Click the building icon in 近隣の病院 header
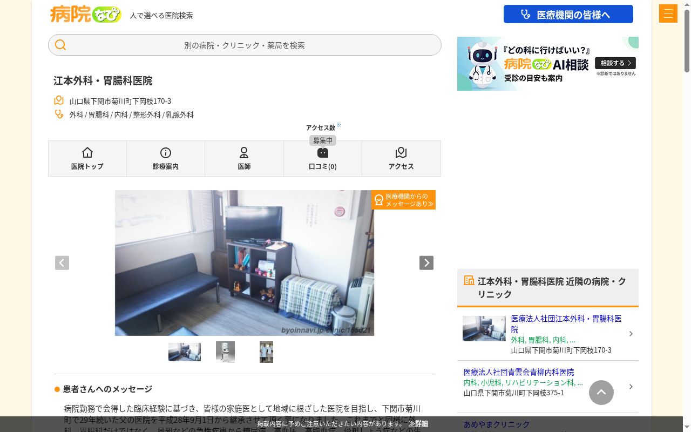Image resolution: width=691 pixels, height=432 pixels. click(x=469, y=280)
